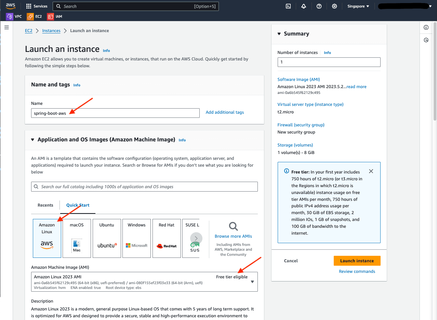
Task: Click the Launch instance button
Action: tap(357, 261)
